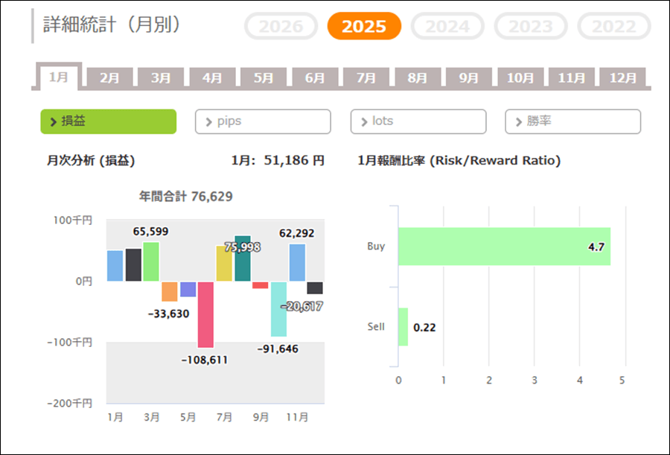Screen dimensions: 670x455
Task: Open the 6月 month tab
Action: [x=315, y=77]
